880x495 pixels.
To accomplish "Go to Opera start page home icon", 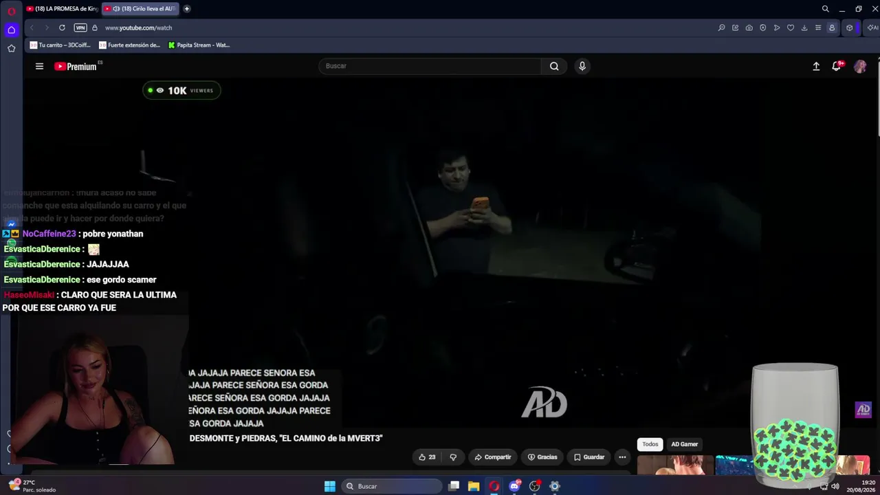I will tap(12, 30).
